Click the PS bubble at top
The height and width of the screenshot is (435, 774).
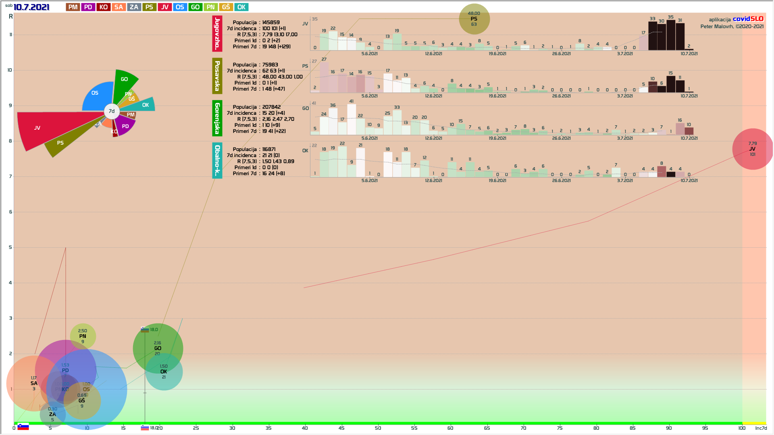coord(474,19)
